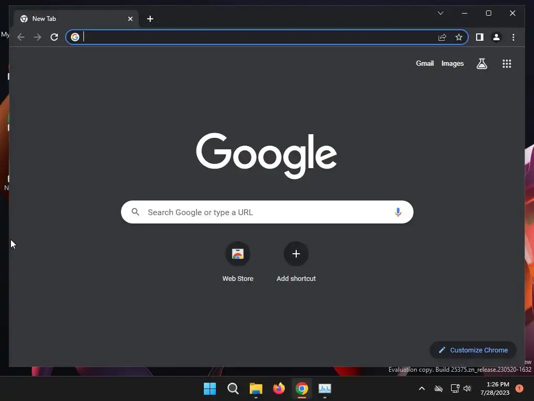
Task: Open the Chrome three-dot menu
Action: (513, 37)
